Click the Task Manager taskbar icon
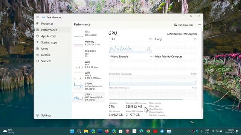 click(169, 131)
